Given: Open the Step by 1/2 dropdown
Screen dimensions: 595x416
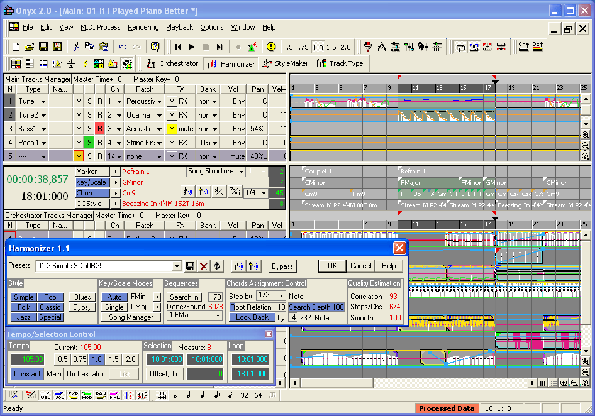Looking at the screenshot, I should [x=281, y=295].
